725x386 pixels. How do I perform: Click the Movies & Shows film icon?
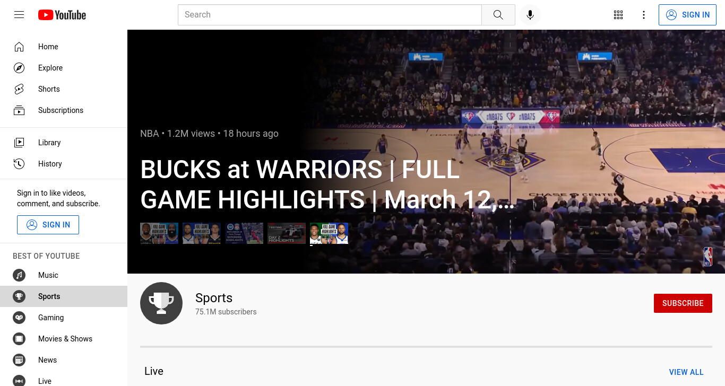(x=19, y=339)
